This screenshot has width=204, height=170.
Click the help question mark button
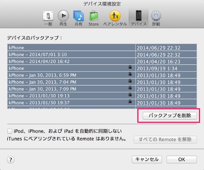[11, 160]
